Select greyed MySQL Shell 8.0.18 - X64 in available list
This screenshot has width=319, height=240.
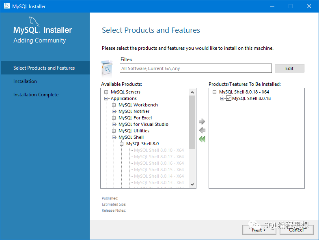[159, 150]
